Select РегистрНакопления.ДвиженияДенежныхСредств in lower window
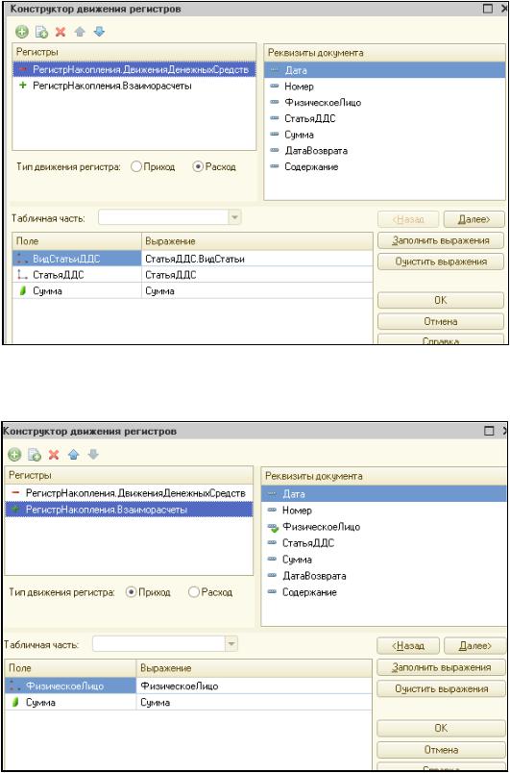 pos(129,493)
